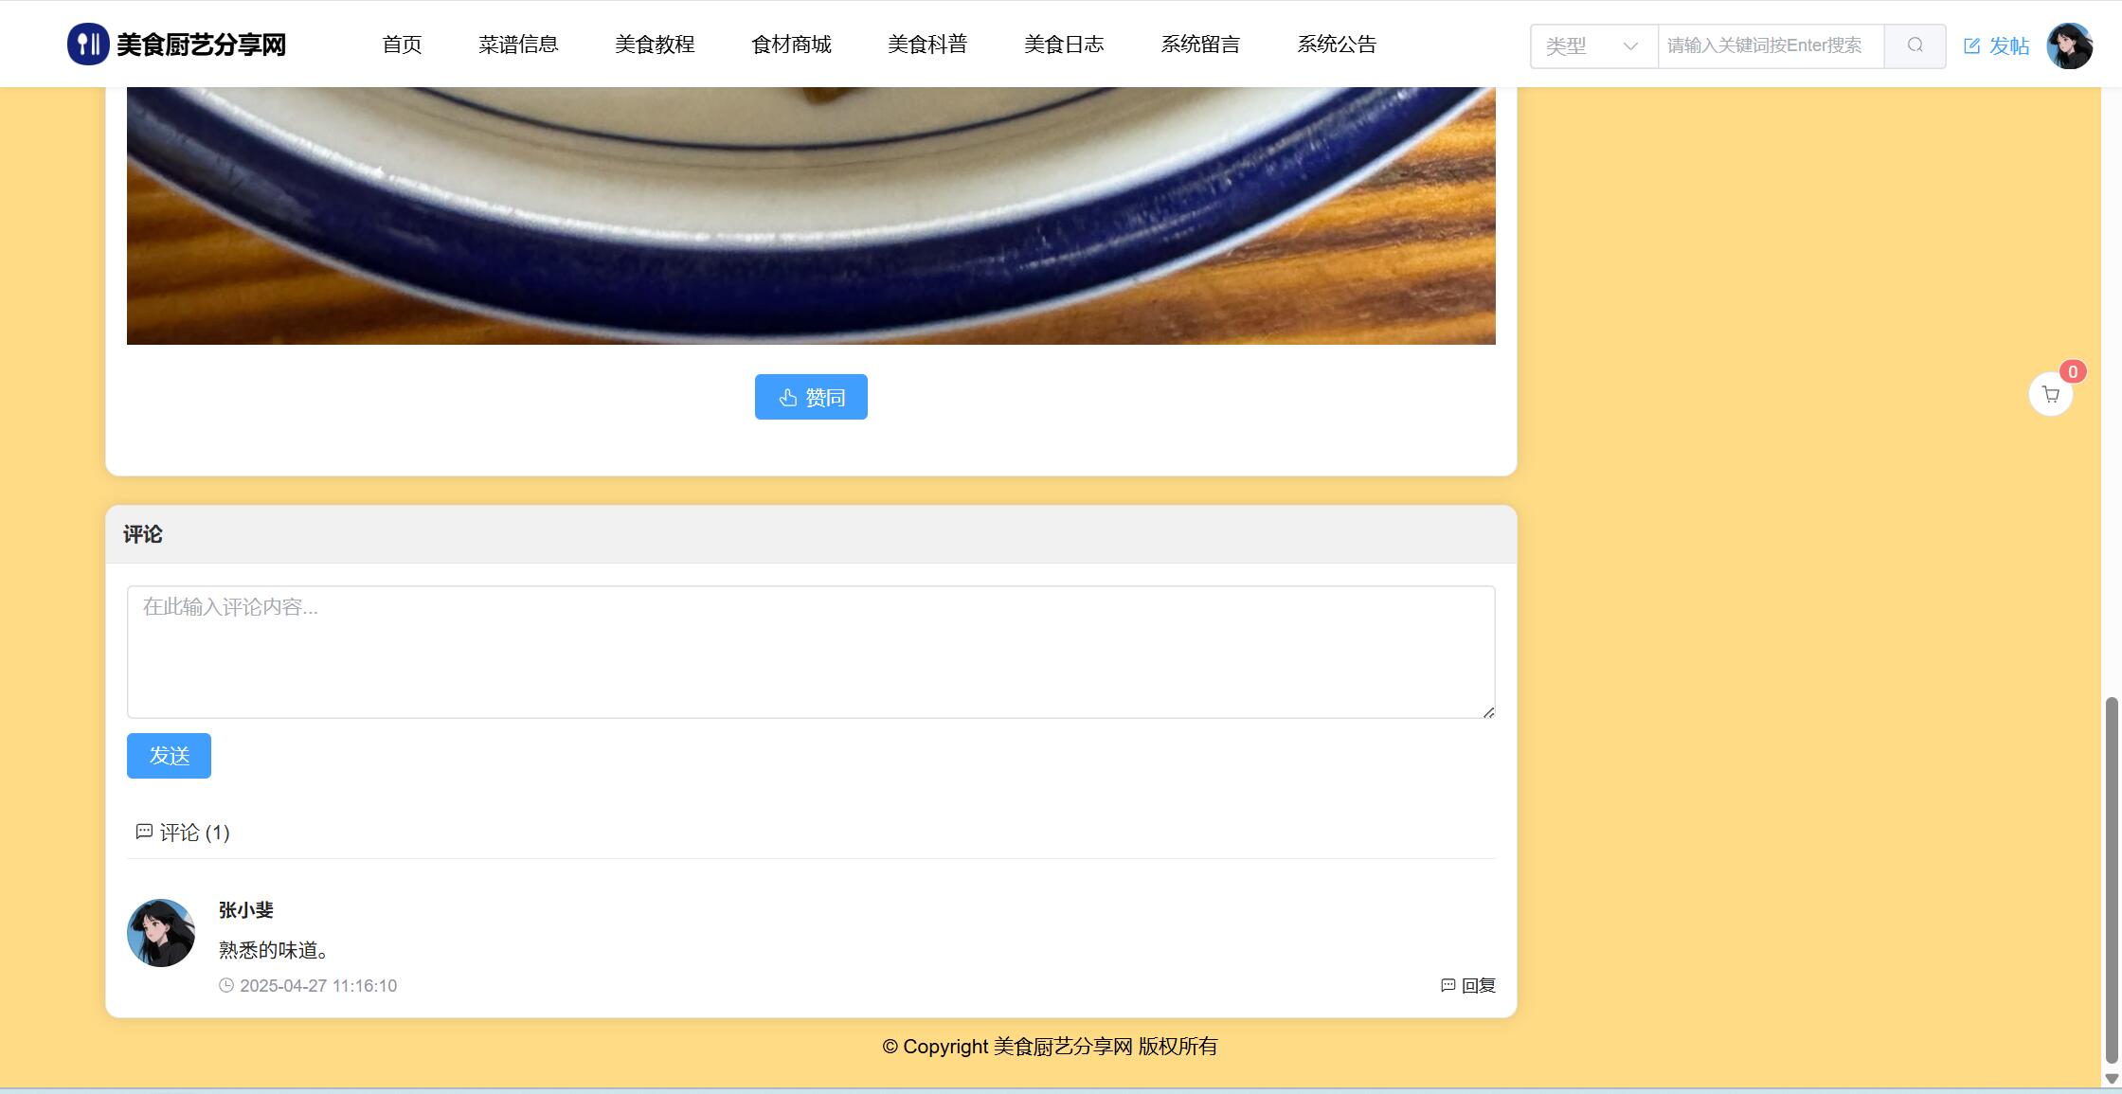Click the search magnifier icon button
2122x1094 pixels.
click(x=1915, y=45)
